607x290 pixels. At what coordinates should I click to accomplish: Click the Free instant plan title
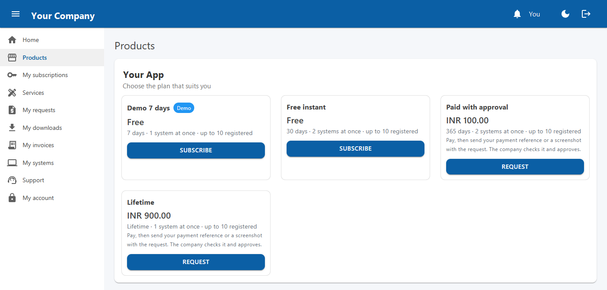(x=306, y=107)
